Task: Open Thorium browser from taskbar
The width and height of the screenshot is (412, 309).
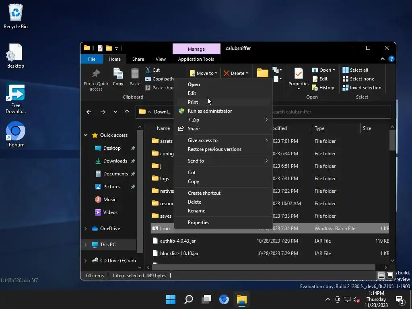Action: 224,299
